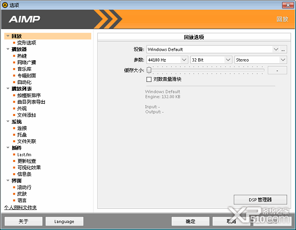Screen dimensions: 296x230
Task: Open the 网络广播 settings page
Action: [27, 63]
